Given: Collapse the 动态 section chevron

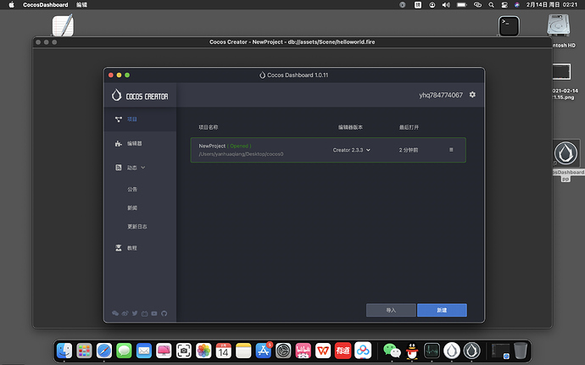Looking at the screenshot, I should pos(143,168).
